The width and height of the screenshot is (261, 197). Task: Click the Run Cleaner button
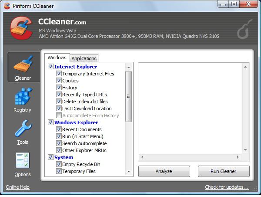coord(224,171)
